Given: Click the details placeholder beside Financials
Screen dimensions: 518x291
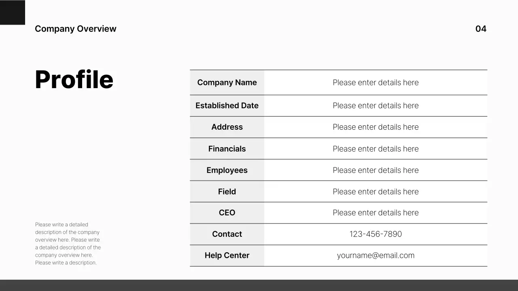Looking at the screenshot, I should (x=376, y=149).
